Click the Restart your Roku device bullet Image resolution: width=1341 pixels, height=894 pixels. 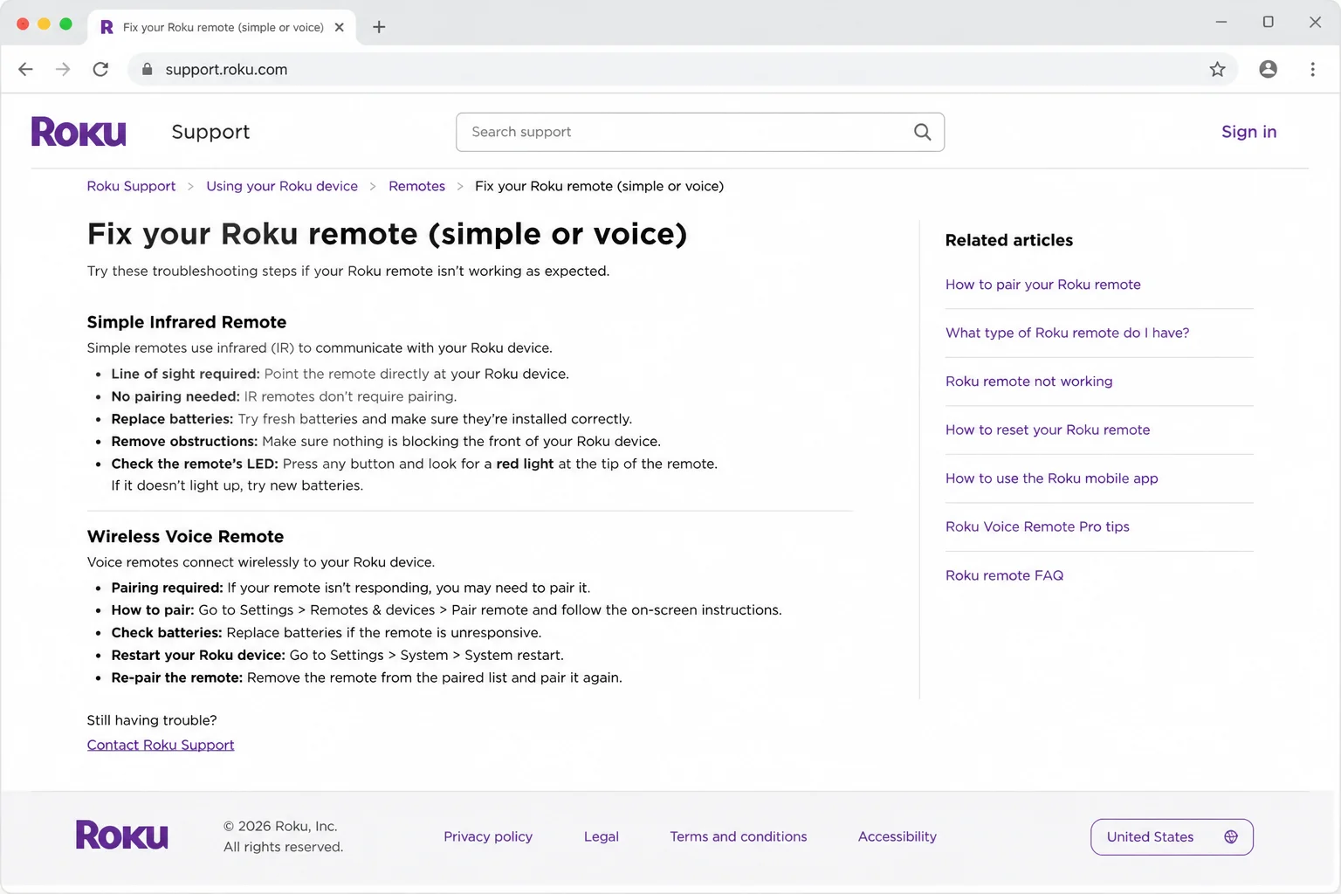click(337, 656)
